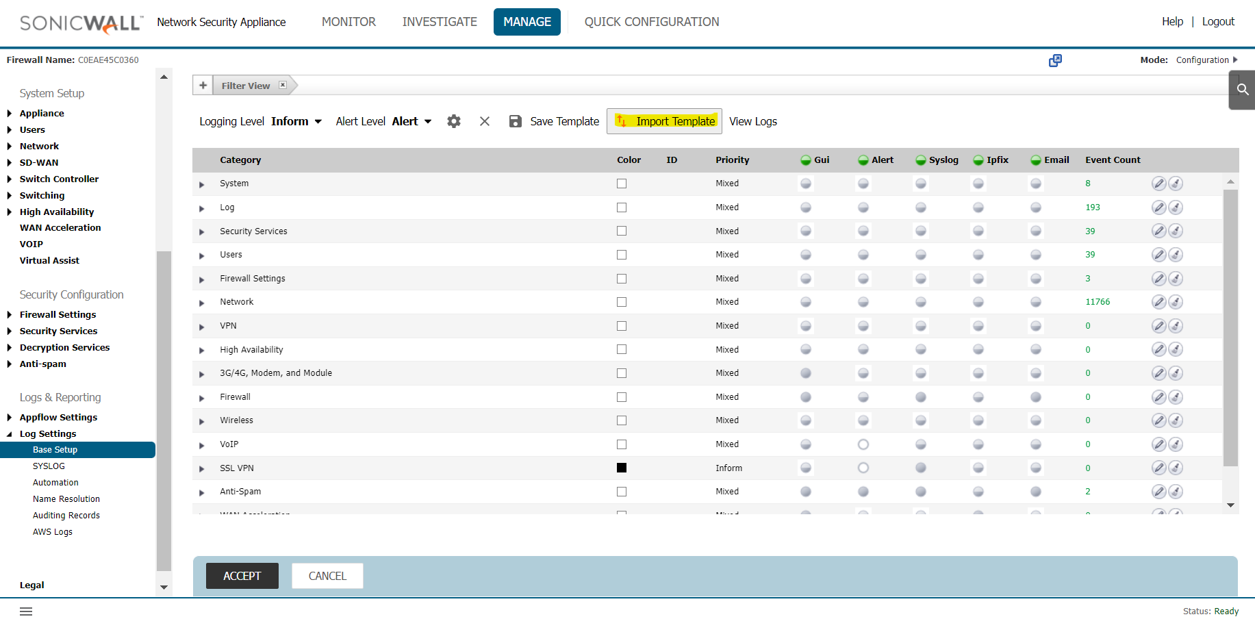The image size is (1255, 619).
Task: Toggle Gui indicator for System row
Action: 806,184
